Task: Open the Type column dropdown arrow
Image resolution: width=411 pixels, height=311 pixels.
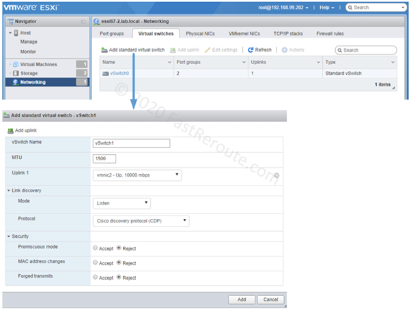Action: point(393,62)
